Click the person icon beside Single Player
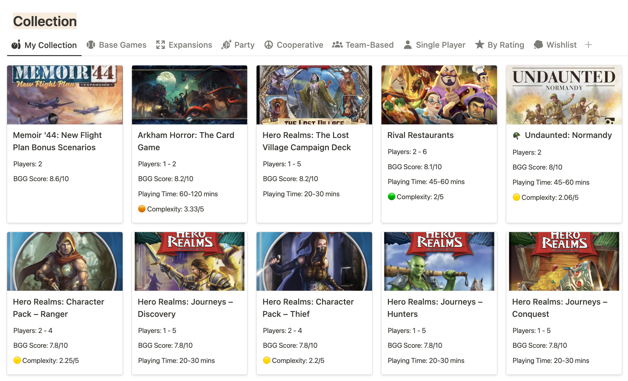Image resolution: width=628 pixels, height=381 pixels. (x=408, y=45)
